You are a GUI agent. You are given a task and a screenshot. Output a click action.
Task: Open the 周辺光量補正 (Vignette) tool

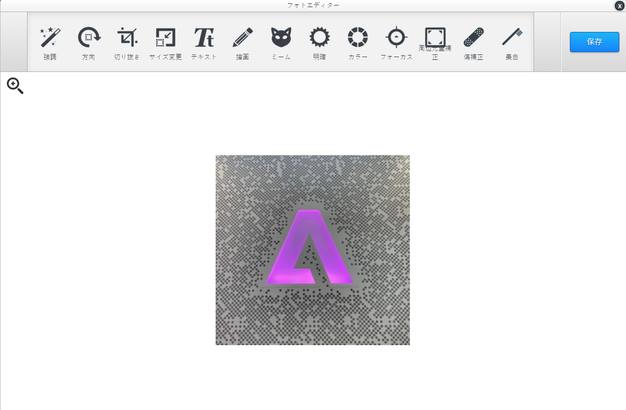435,43
